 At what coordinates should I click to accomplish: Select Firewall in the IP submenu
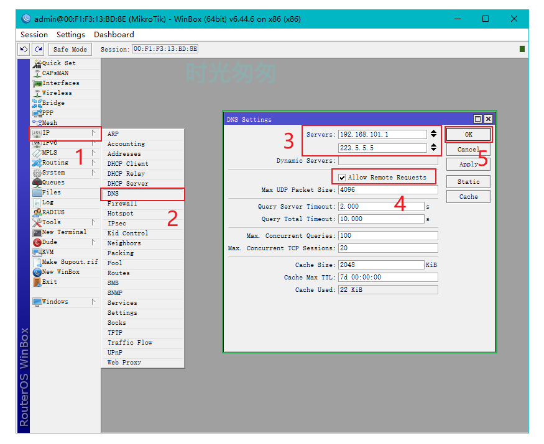143,204
